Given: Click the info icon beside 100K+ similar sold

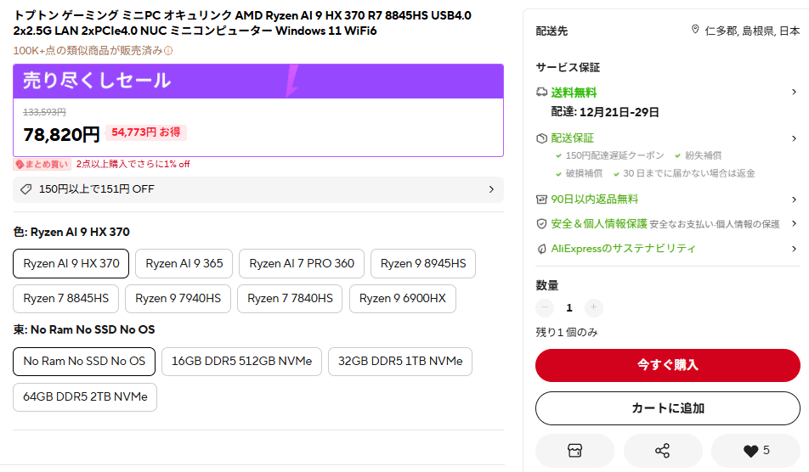Looking at the screenshot, I should click(x=168, y=50).
